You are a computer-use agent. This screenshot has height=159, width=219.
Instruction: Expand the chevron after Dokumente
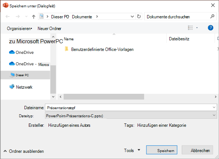(x=97, y=17)
